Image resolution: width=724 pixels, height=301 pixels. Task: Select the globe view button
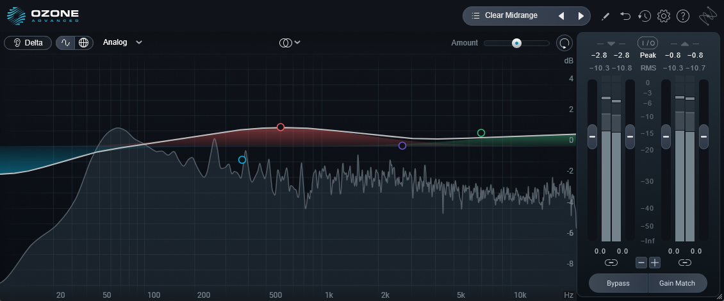tap(83, 43)
